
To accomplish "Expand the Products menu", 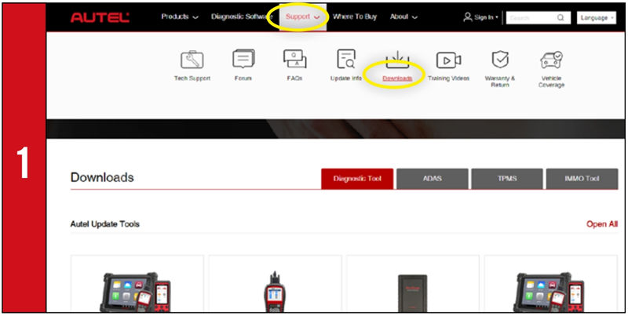I will pos(180,16).
